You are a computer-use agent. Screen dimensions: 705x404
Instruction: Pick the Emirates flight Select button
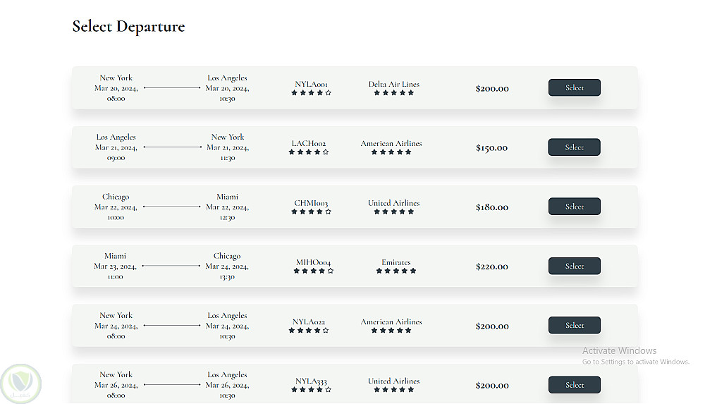(x=574, y=266)
